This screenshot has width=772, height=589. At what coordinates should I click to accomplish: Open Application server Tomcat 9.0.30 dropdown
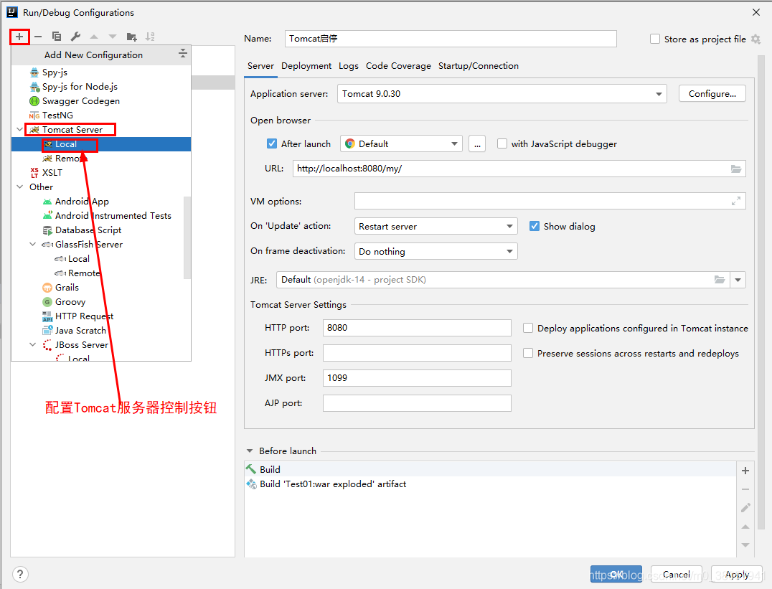pos(502,93)
